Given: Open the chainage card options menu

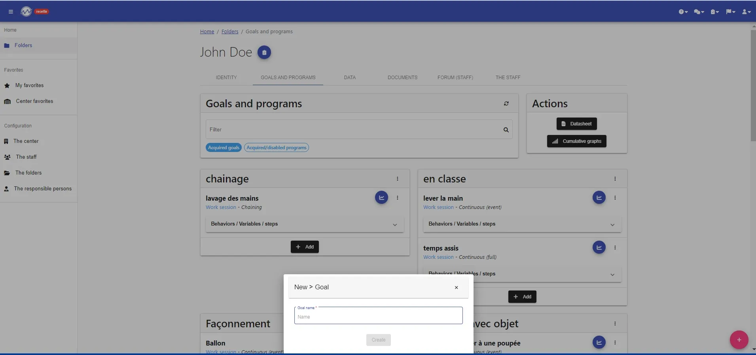Looking at the screenshot, I should [x=398, y=179].
